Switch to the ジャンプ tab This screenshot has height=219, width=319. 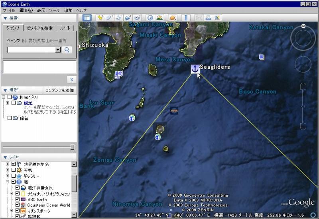tap(13, 28)
